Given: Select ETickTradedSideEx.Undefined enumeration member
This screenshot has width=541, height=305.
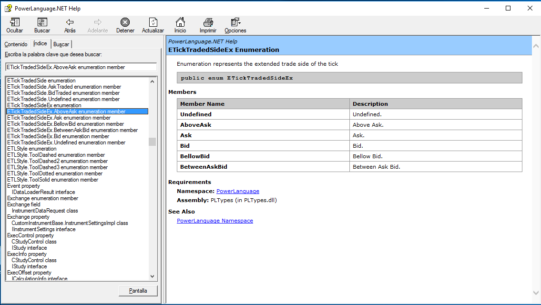Looking at the screenshot, I should pyautogui.click(x=66, y=142).
